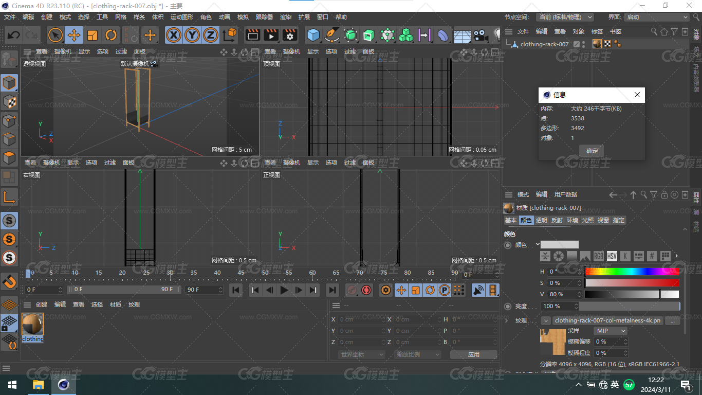Toggle Y axis lock
Image resolution: width=702 pixels, height=395 pixels.
coord(192,35)
